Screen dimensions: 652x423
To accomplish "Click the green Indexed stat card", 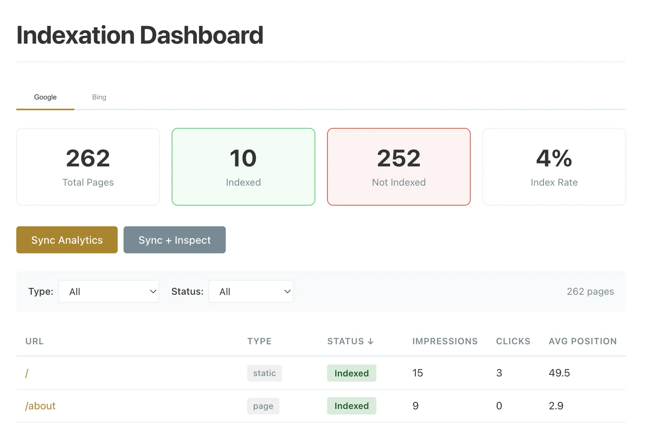I will 243,167.
